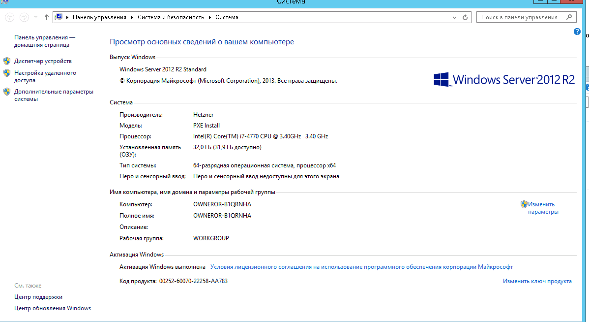589x322 pixels.
Task: Go forward using the forward arrow button
Action: tap(24, 17)
